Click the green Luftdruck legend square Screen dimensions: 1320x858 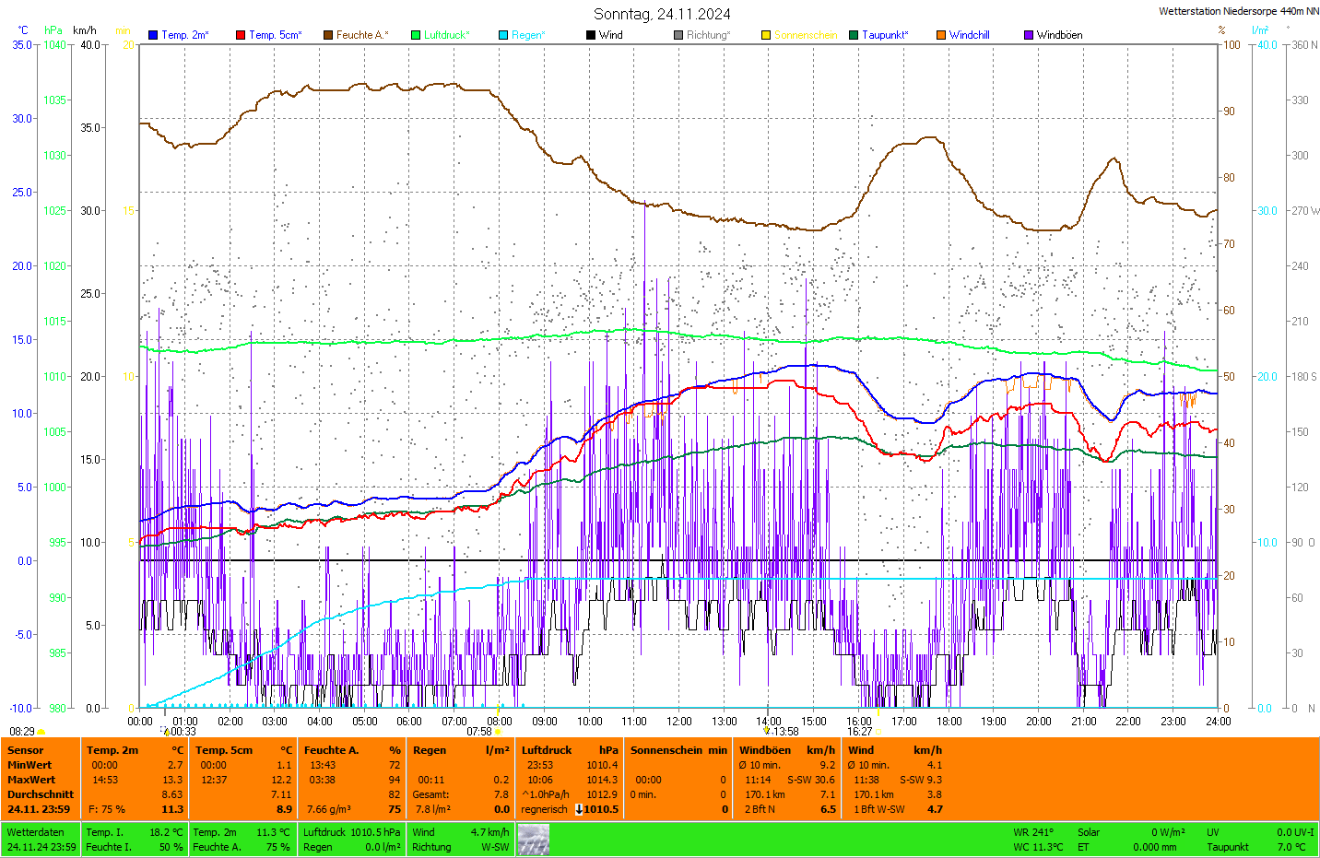click(x=416, y=35)
